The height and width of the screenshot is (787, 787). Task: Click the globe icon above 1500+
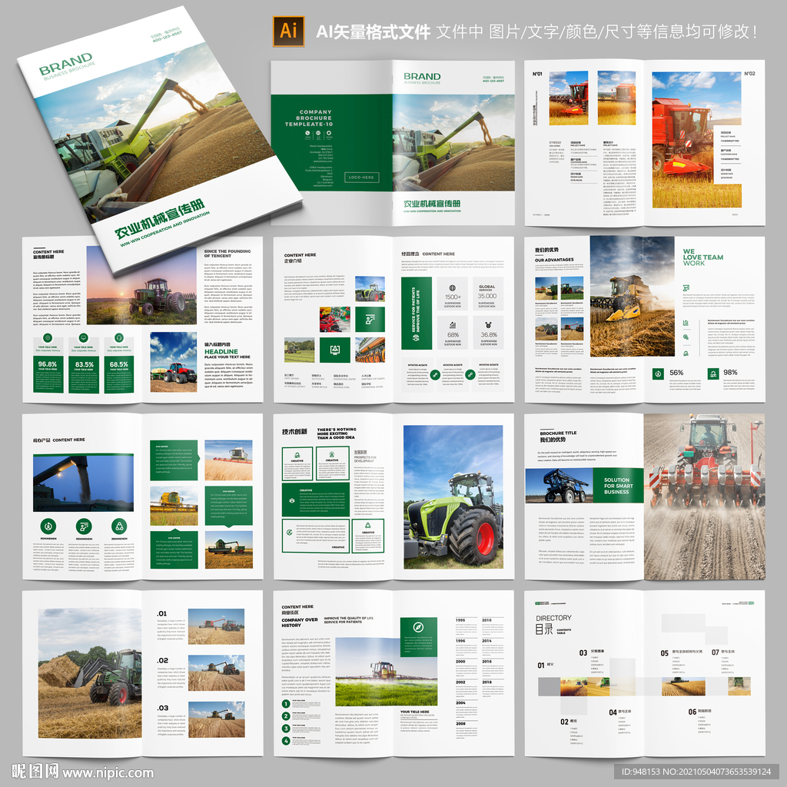(452, 288)
